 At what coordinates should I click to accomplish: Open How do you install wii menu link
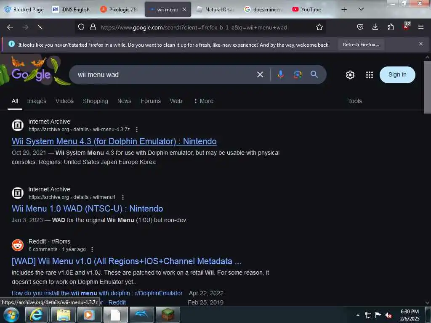(97, 293)
